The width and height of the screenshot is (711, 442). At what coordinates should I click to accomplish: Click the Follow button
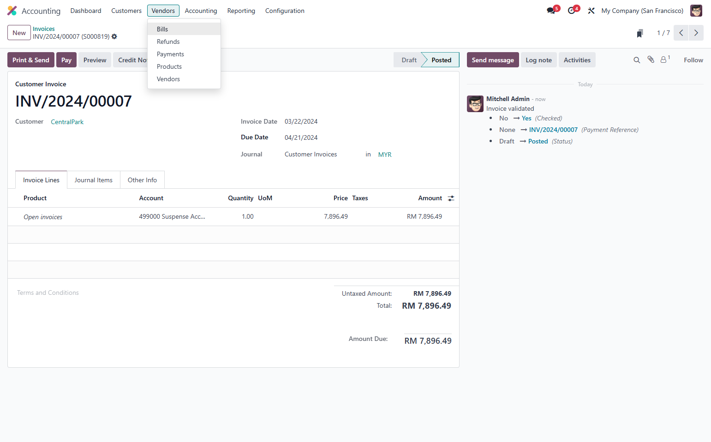point(693,60)
